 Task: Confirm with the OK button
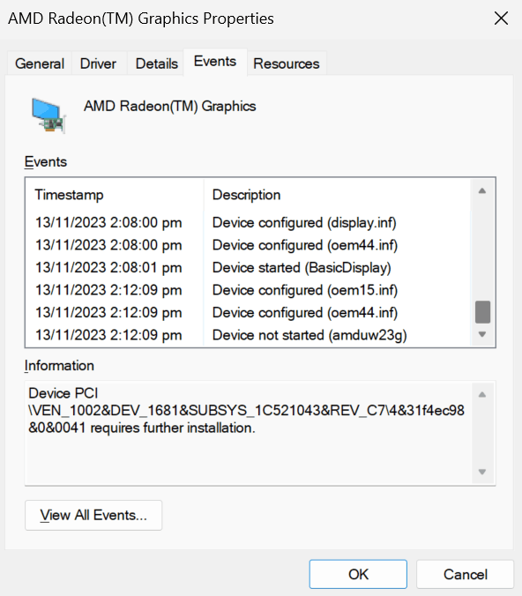click(358, 574)
